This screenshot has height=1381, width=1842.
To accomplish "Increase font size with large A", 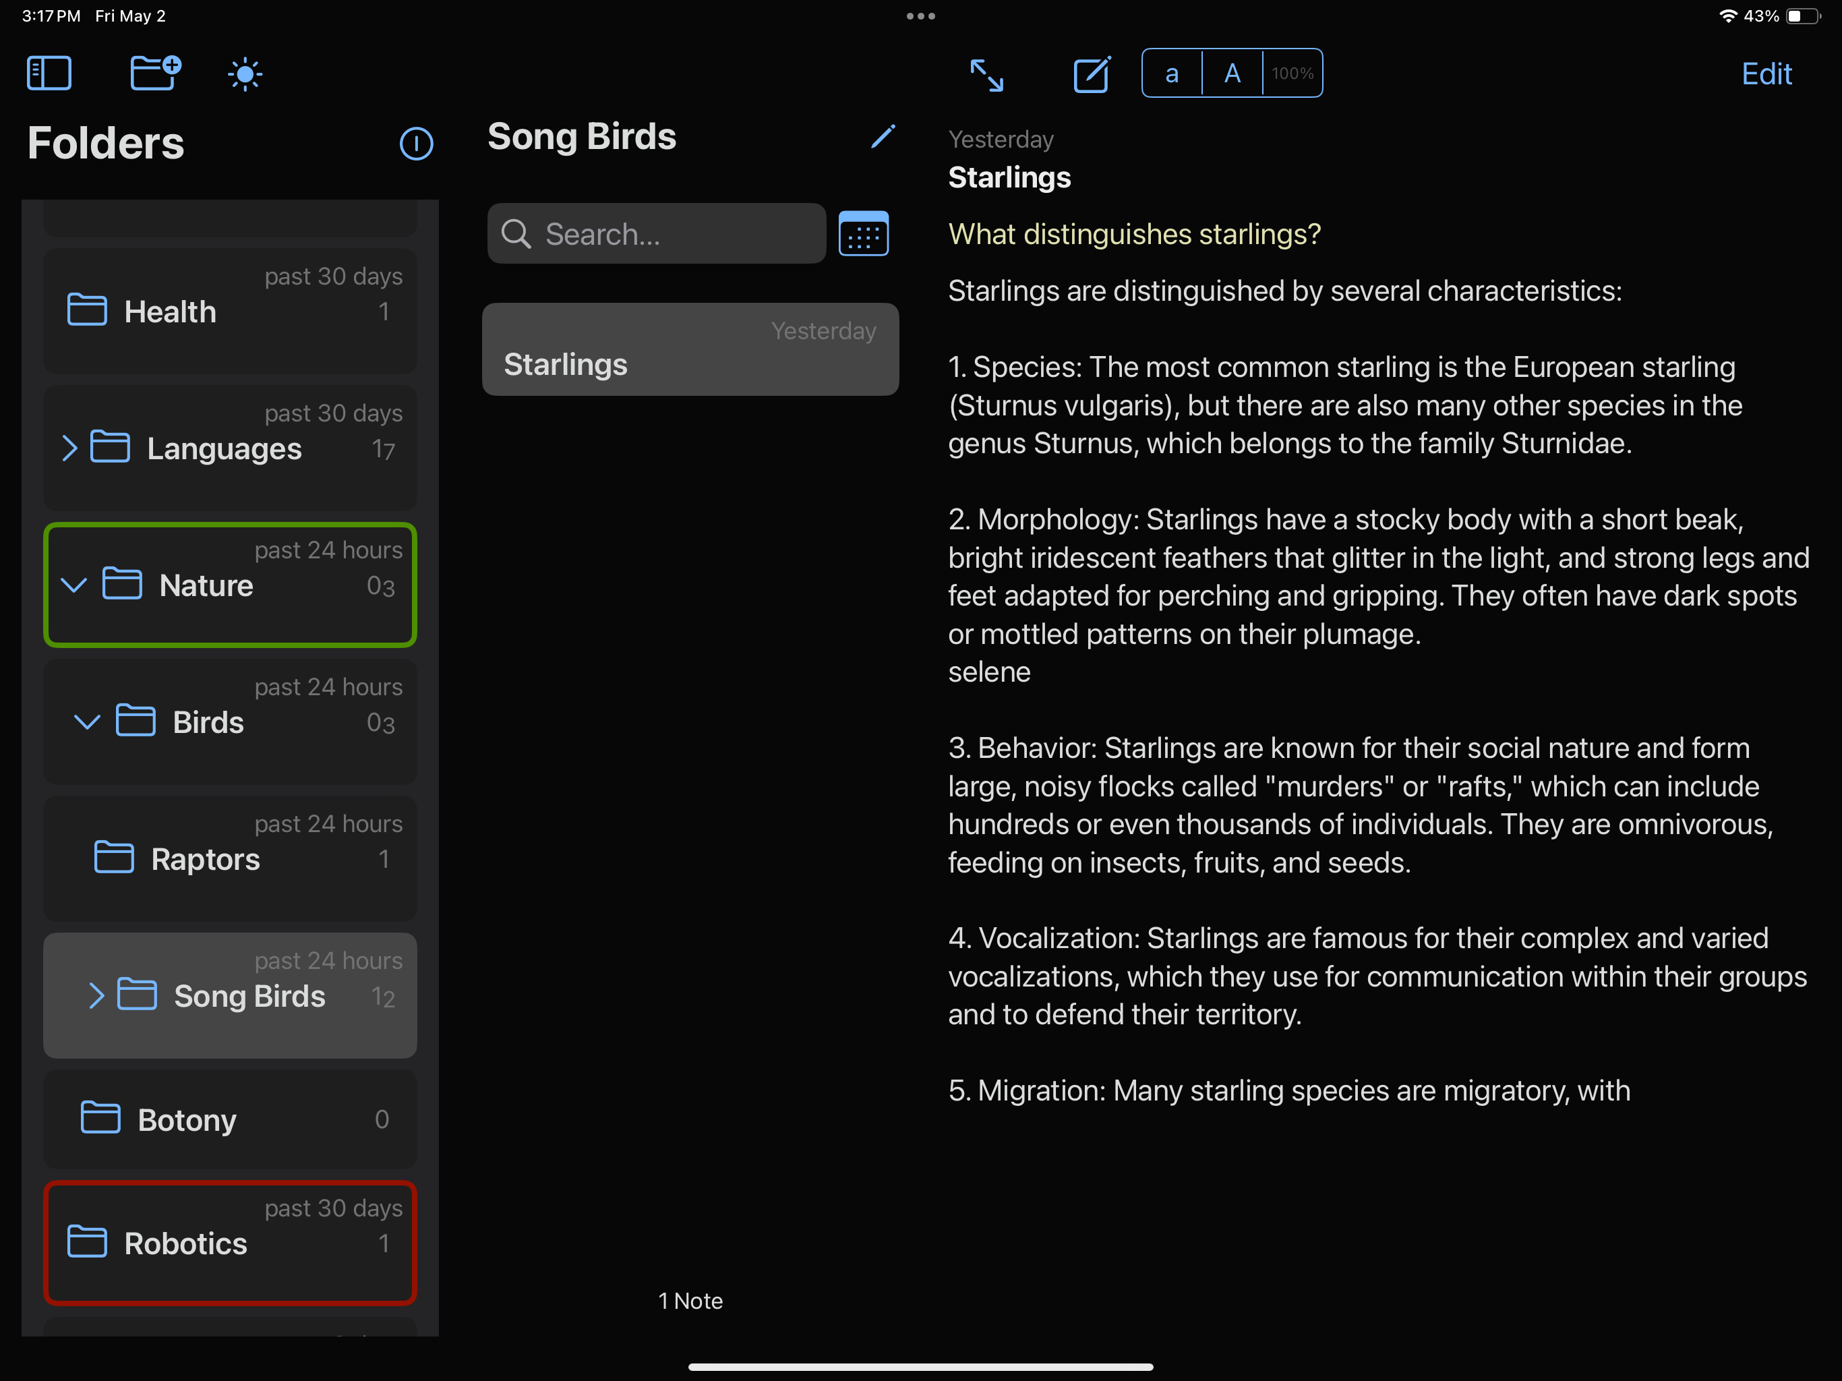I will pyautogui.click(x=1232, y=74).
